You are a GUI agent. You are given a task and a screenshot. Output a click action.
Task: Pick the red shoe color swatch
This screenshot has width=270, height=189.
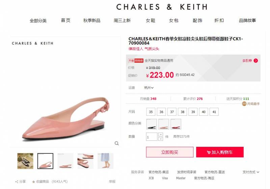pos(175,124)
